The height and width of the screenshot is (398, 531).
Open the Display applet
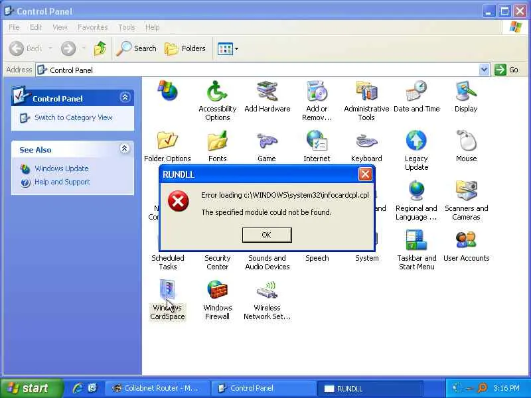click(x=466, y=96)
